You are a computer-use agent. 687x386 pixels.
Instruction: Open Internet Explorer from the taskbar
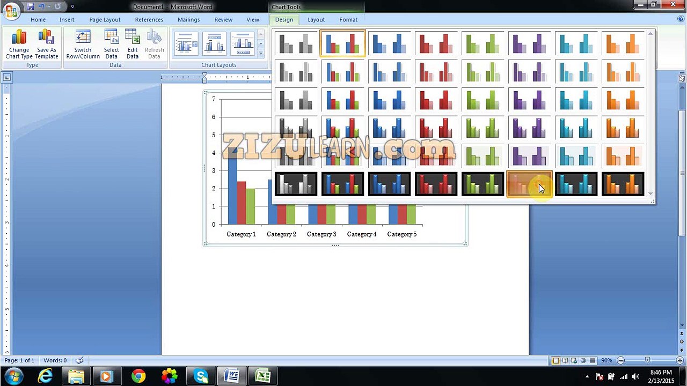[x=45, y=376]
